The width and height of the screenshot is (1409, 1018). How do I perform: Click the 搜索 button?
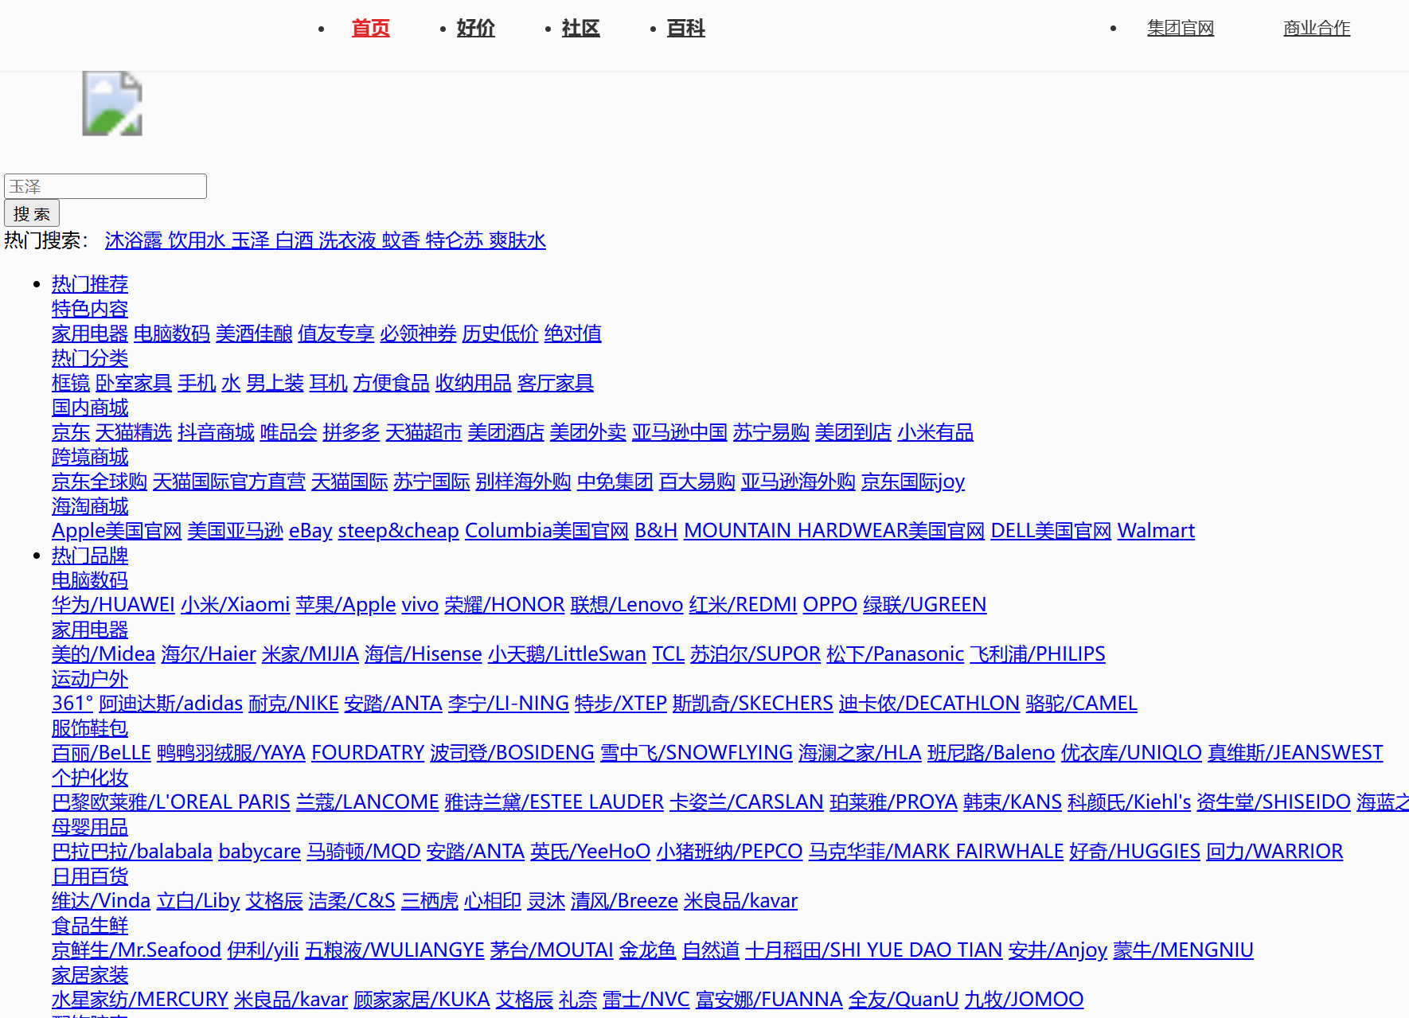(x=32, y=213)
